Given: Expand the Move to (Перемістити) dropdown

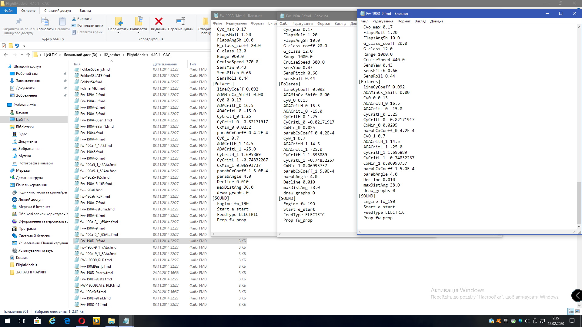Looking at the screenshot, I should point(118,33).
